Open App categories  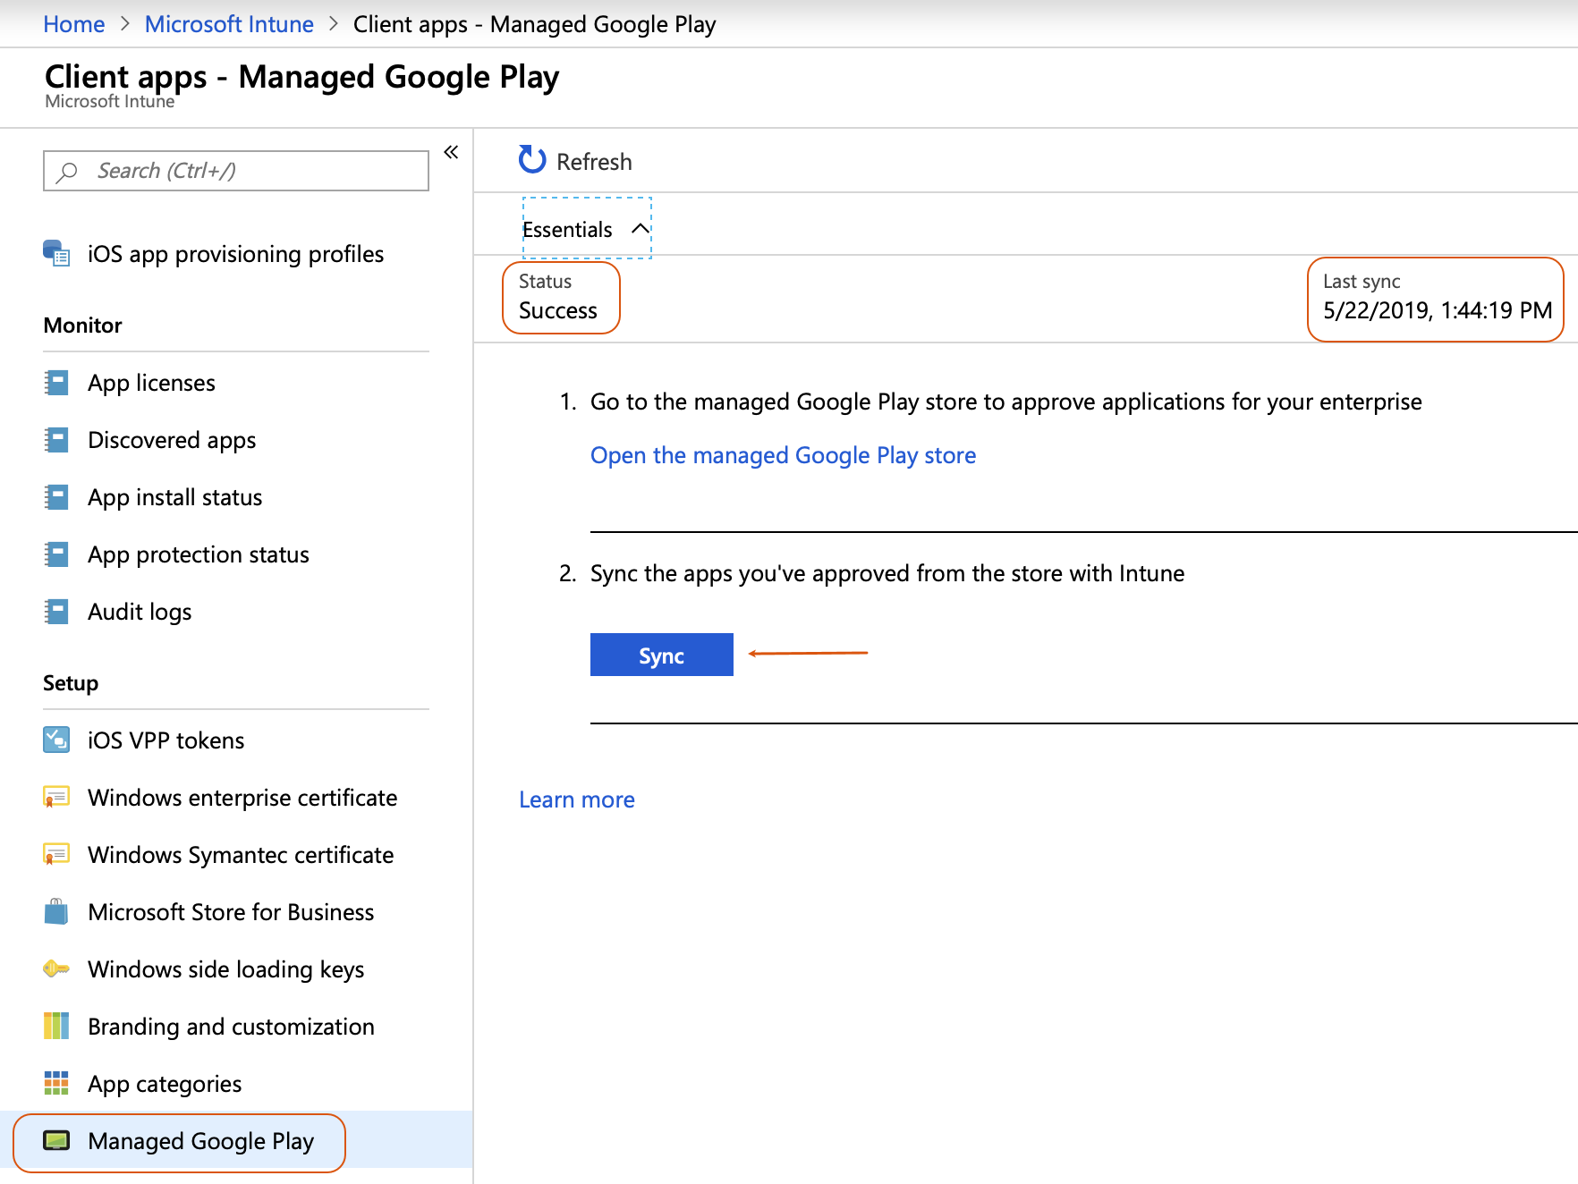click(236, 1084)
